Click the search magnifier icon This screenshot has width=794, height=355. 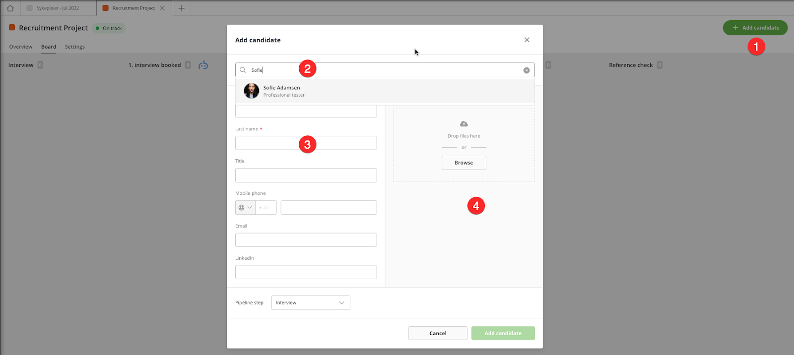point(243,70)
